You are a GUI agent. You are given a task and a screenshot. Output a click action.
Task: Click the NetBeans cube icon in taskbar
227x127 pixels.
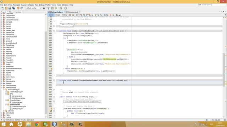coord(54,124)
